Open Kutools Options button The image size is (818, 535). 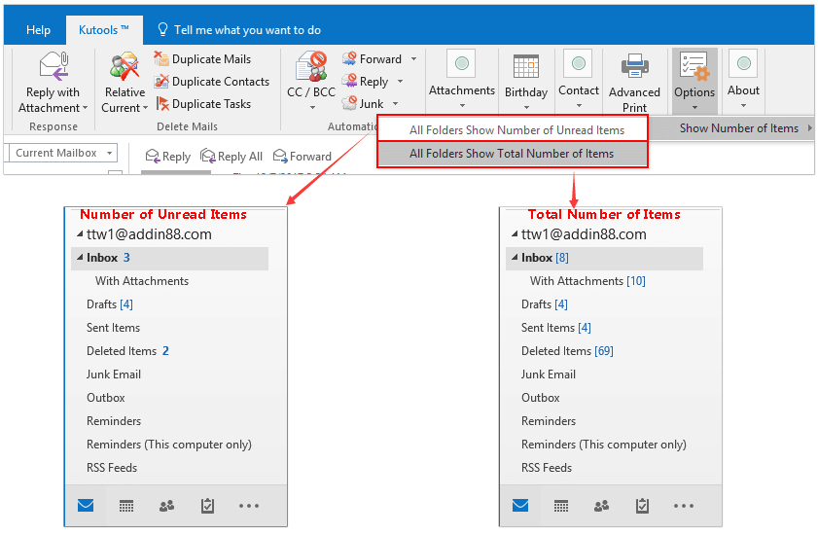(694, 68)
